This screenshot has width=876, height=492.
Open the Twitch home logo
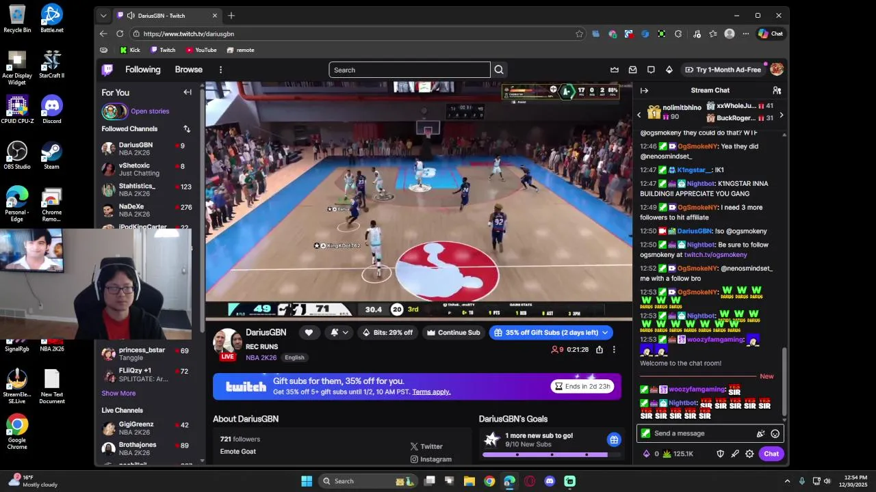(x=107, y=70)
